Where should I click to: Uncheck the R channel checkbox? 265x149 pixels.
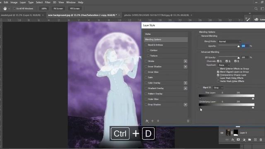[218, 61]
